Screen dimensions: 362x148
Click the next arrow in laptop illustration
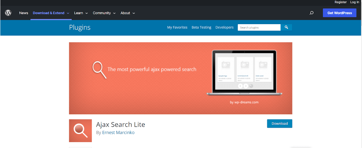pyautogui.click(x=246, y=86)
